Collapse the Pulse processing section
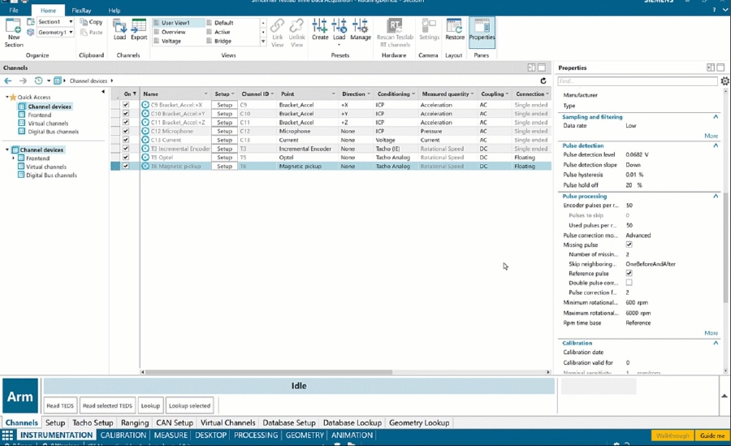This screenshot has width=731, height=446. coord(716,197)
